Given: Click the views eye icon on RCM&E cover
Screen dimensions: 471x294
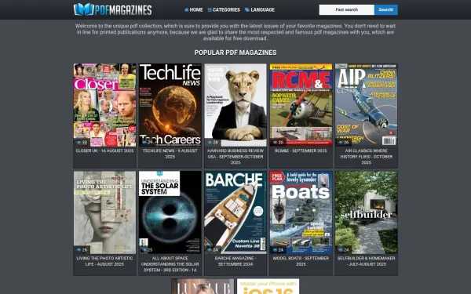Looking at the screenshot, I should (x=275, y=143).
